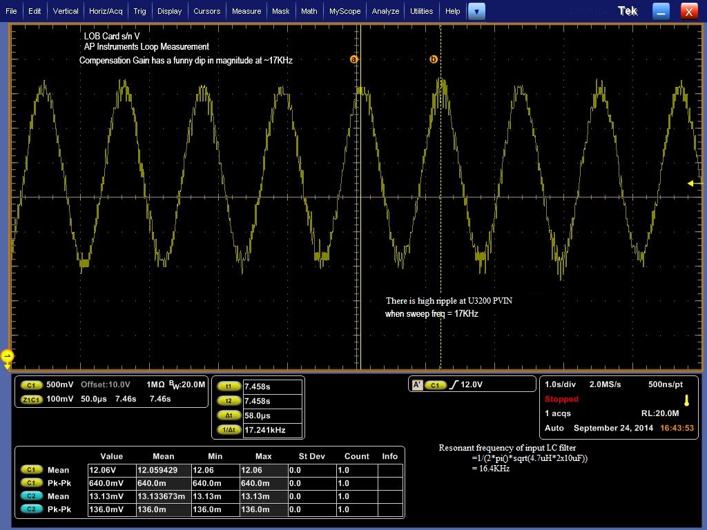Click cursor marker a on the waveform
Viewport: 707px width, 530px height.
354,59
